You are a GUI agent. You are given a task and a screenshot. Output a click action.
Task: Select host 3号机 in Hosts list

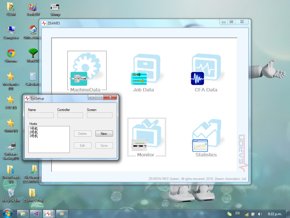click(34, 136)
